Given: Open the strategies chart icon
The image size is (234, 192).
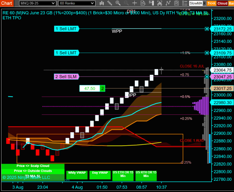Looking at the screenshot, I should tap(176, 3).
